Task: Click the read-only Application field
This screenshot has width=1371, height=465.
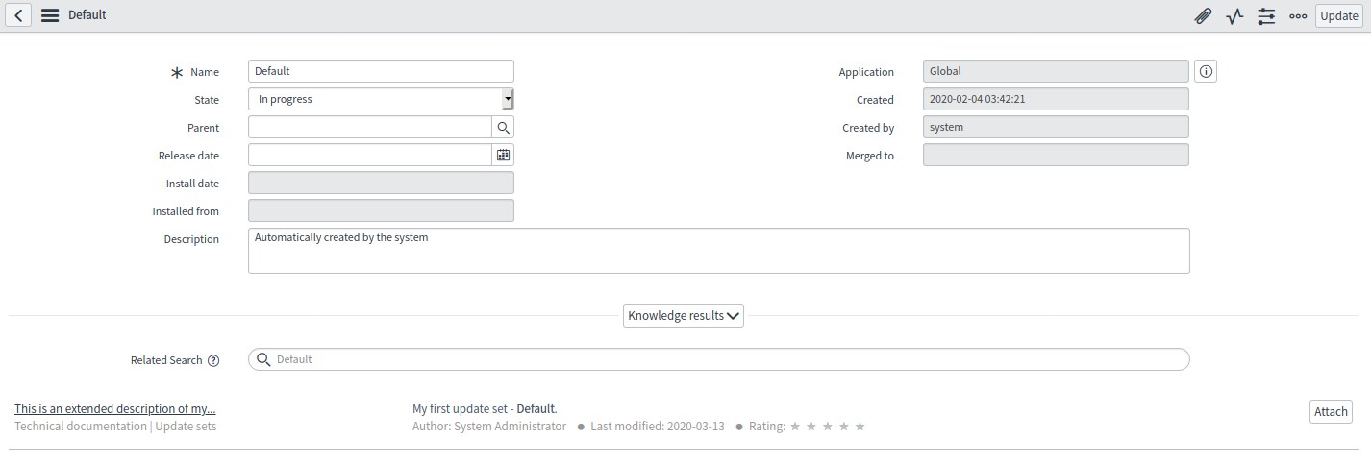Action: (1056, 71)
